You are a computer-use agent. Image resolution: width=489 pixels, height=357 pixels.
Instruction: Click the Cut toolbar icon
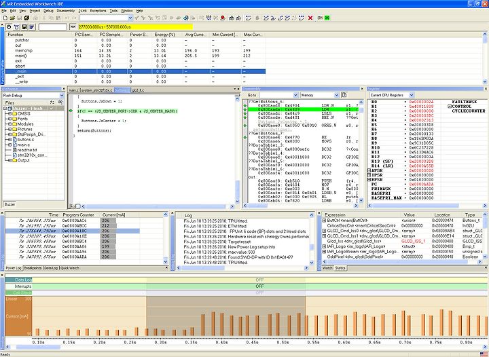coord(44,18)
